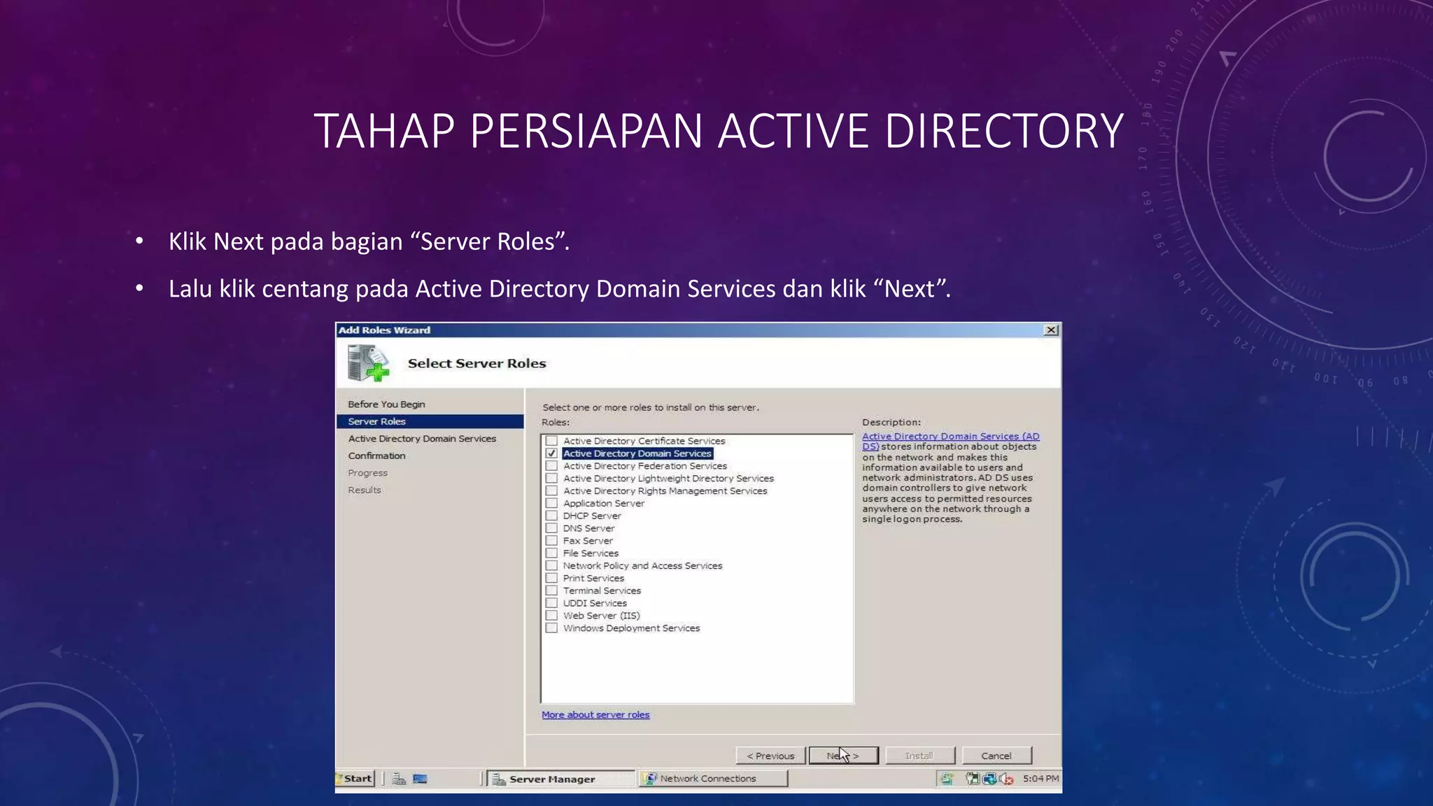The width and height of the screenshot is (1433, 806).
Task: Click the Select Server Roles heading
Action: point(477,363)
